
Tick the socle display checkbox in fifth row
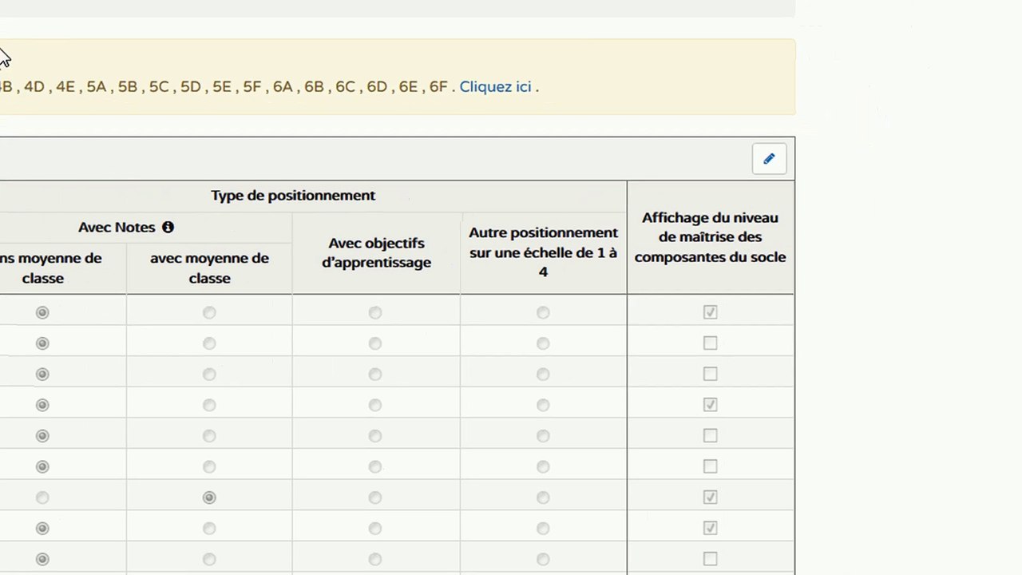click(x=710, y=436)
